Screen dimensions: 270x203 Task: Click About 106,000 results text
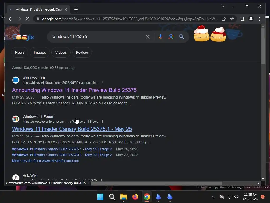point(43,68)
